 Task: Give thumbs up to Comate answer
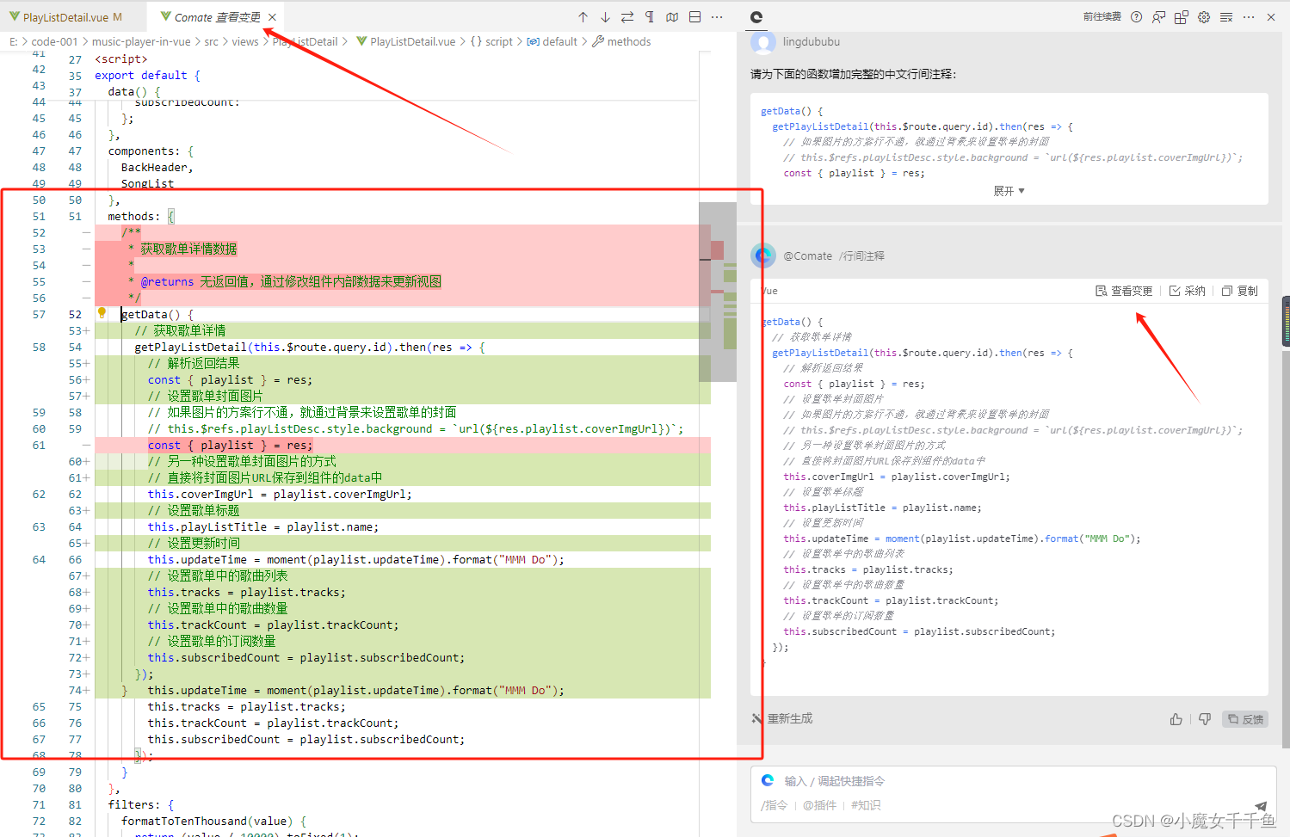pyautogui.click(x=1176, y=719)
